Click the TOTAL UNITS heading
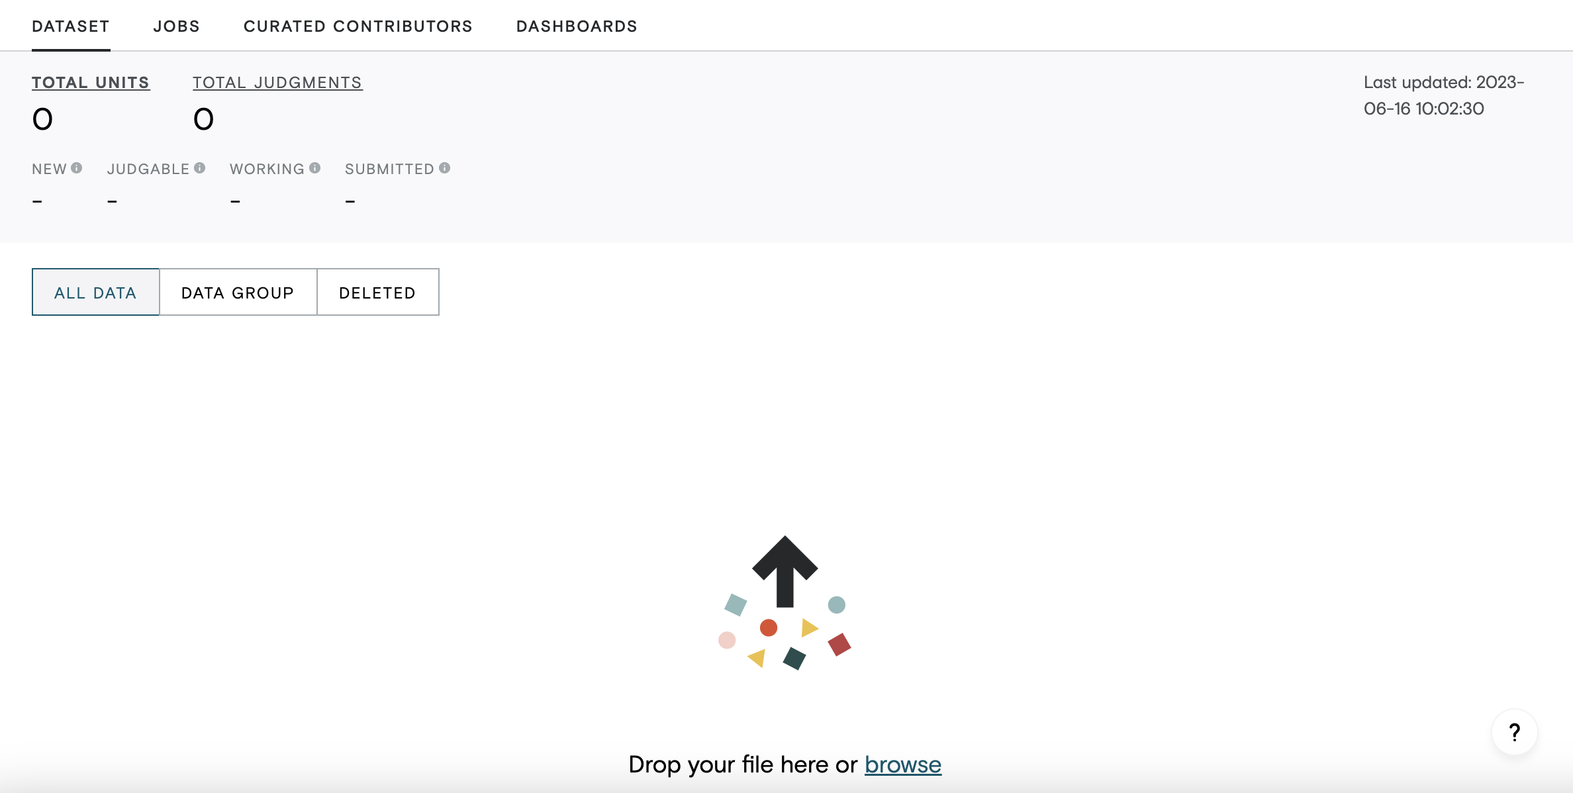Image resolution: width=1573 pixels, height=793 pixels. 91,83
